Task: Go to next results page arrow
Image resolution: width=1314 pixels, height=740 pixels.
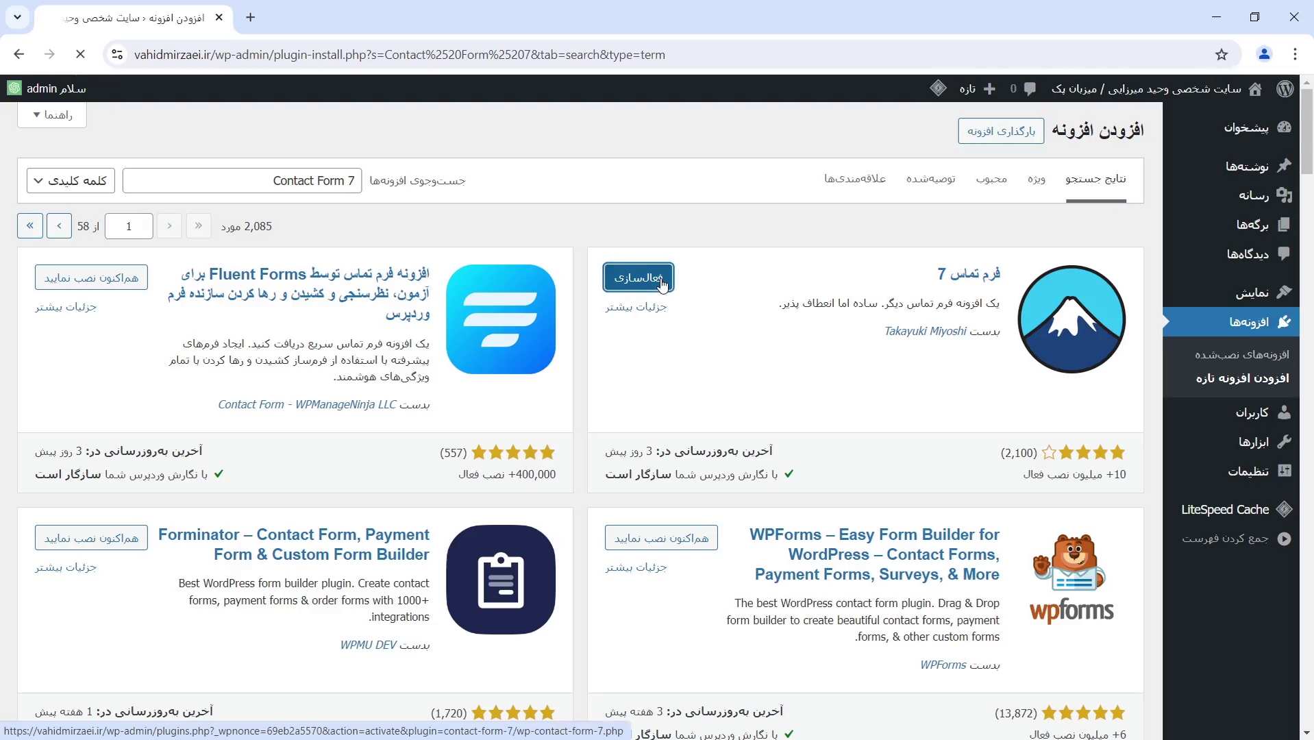Action: coord(59,226)
